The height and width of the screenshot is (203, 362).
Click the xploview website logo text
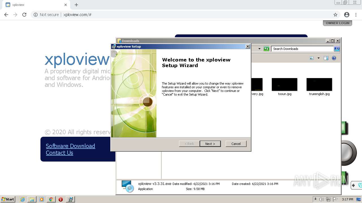point(77,59)
